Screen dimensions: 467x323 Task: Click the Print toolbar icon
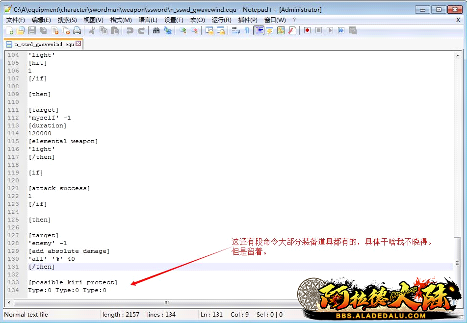77,31
